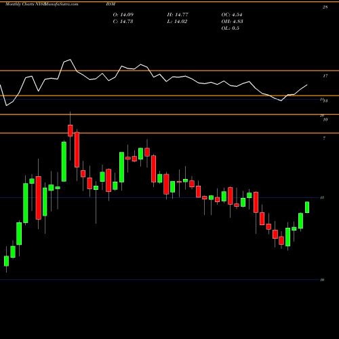
Task: Click the first green candlestick on the far left
Action: (6, 261)
